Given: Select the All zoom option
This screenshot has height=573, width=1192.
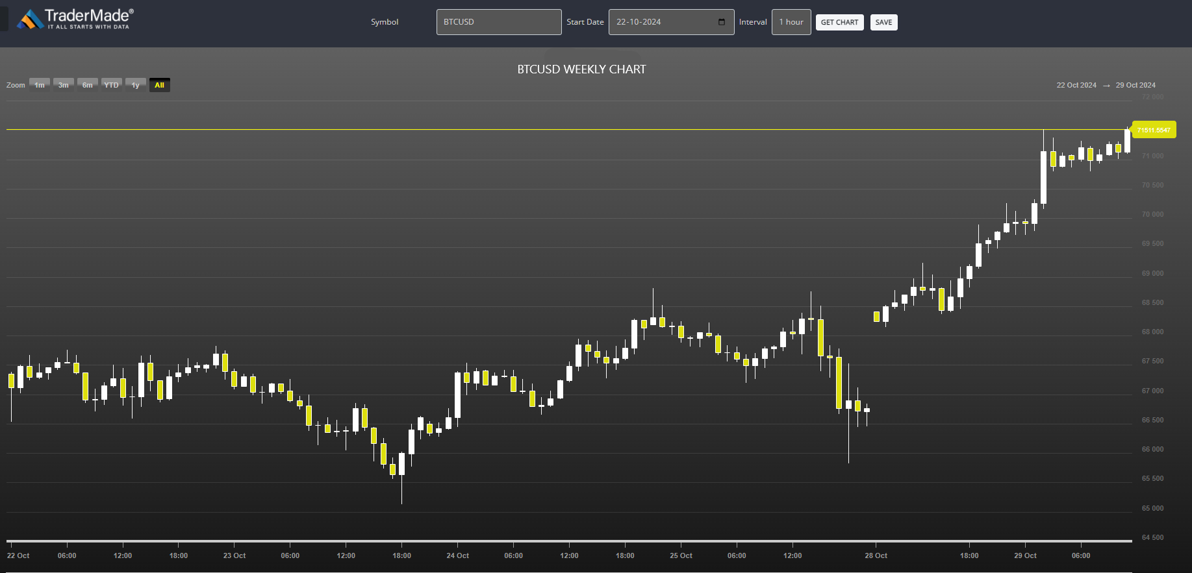Looking at the screenshot, I should click(160, 85).
